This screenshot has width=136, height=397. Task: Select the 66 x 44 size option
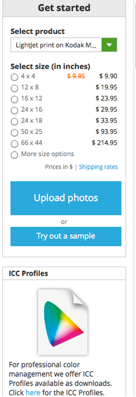[x=14, y=144]
